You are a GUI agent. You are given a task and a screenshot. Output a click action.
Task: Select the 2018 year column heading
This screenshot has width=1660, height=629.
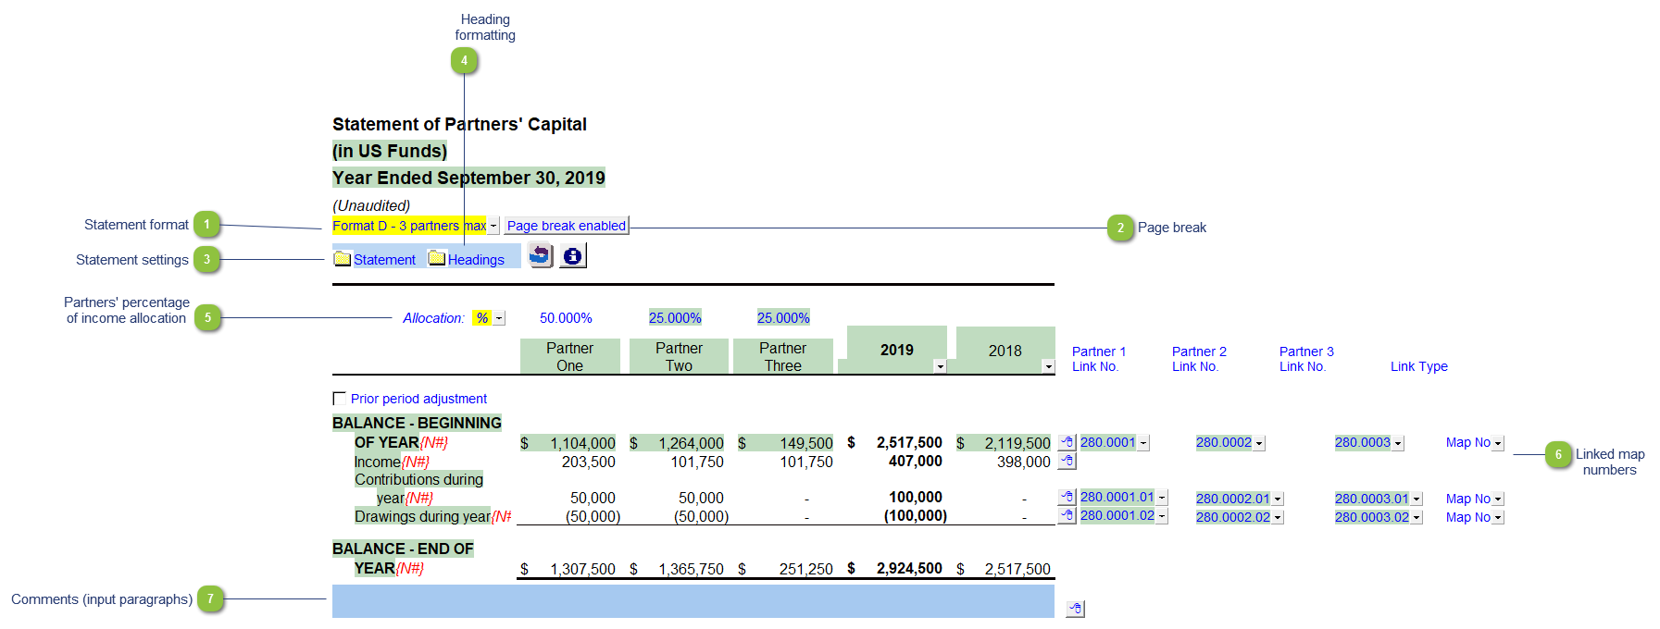pyautogui.click(x=1005, y=350)
